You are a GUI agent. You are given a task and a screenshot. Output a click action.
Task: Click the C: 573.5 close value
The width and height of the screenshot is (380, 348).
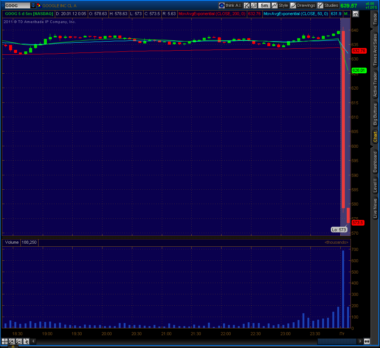tap(152, 14)
